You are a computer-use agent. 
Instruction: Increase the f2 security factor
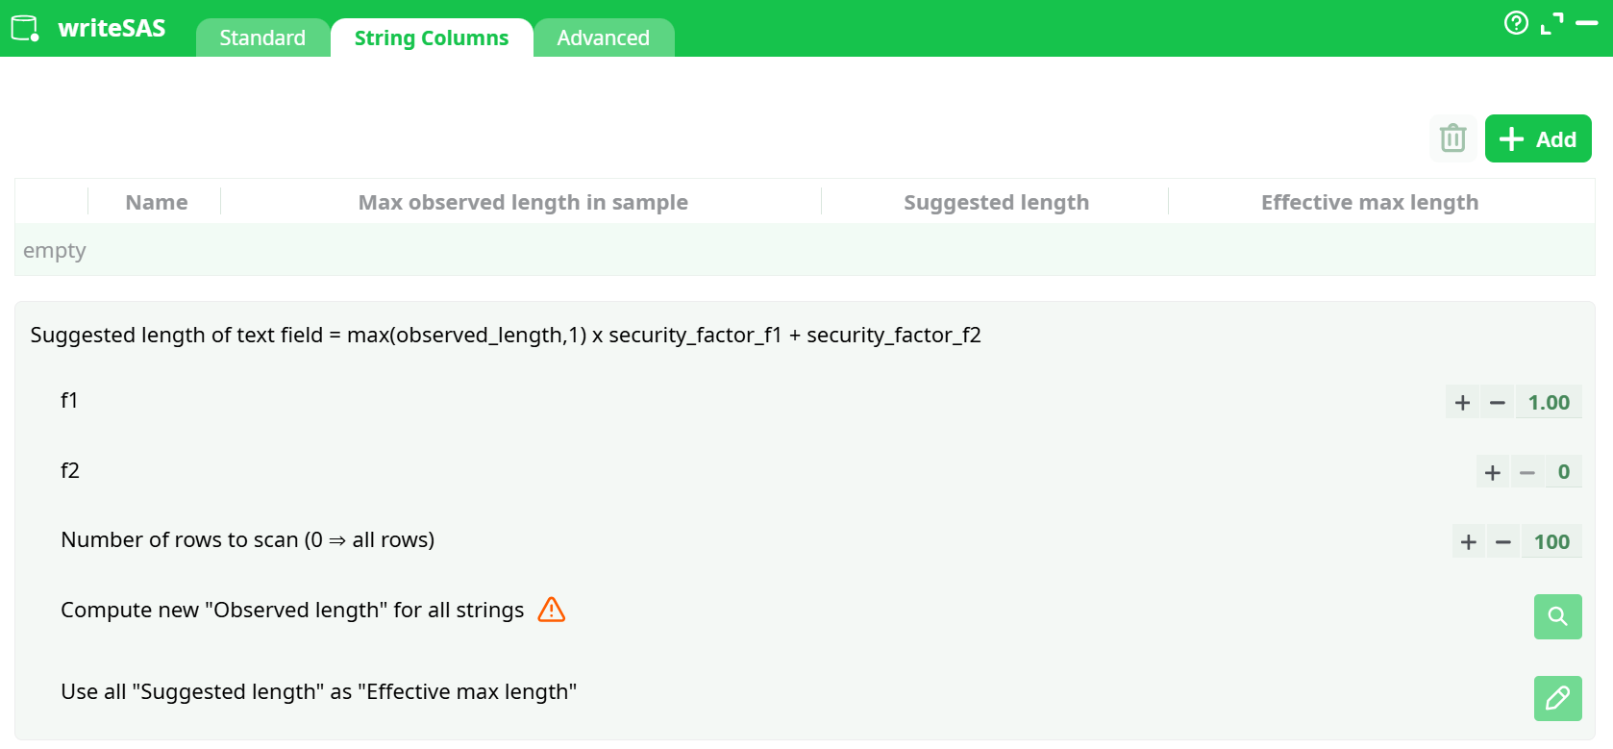tap(1492, 472)
